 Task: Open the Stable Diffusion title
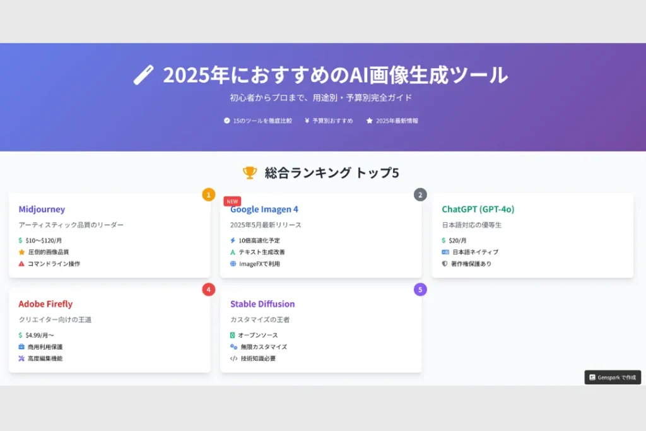[x=262, y=304]
